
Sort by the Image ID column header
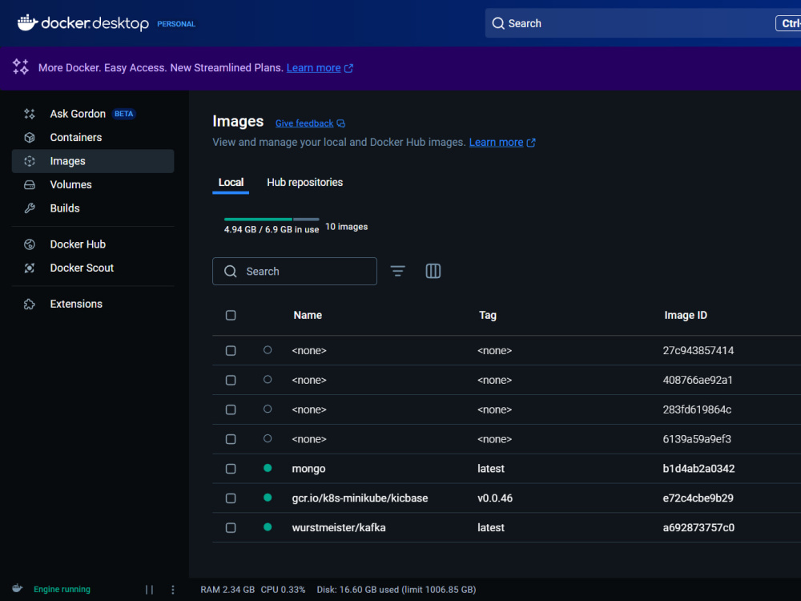point(686,315)
